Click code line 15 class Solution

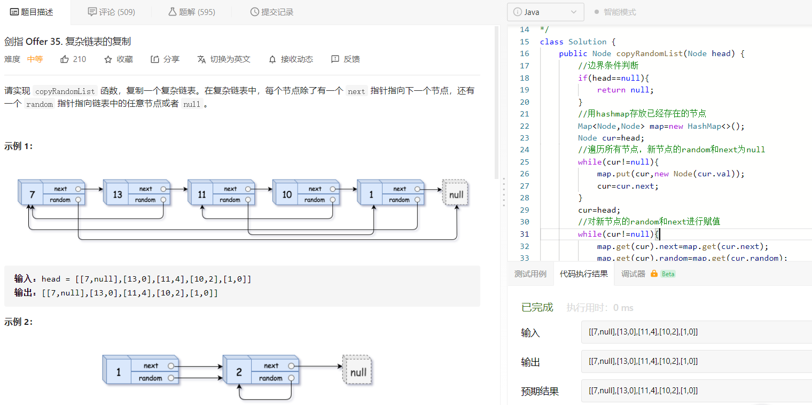(x=578, y=42)
